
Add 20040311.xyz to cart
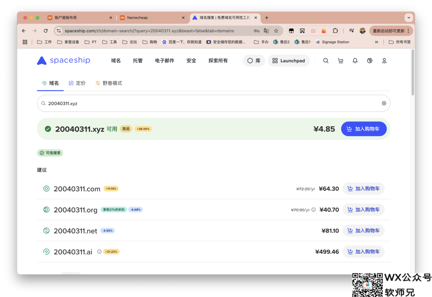364,129
